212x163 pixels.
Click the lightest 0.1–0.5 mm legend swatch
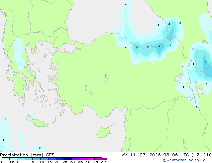(6, 159)
